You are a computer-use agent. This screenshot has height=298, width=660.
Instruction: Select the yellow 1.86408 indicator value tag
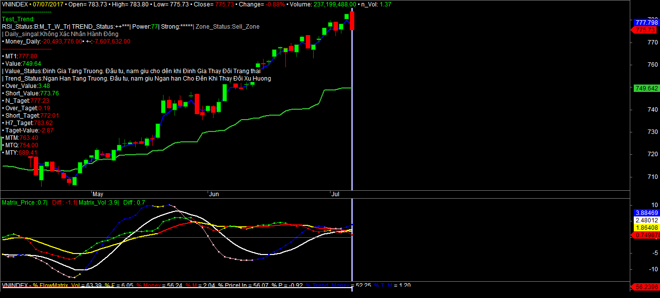[x=646, y=227]
